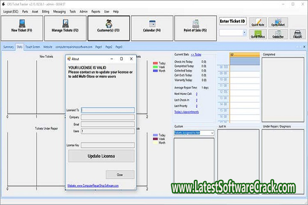
Task: Focus the Licensed To input field
Action: [x=108, y=110]
